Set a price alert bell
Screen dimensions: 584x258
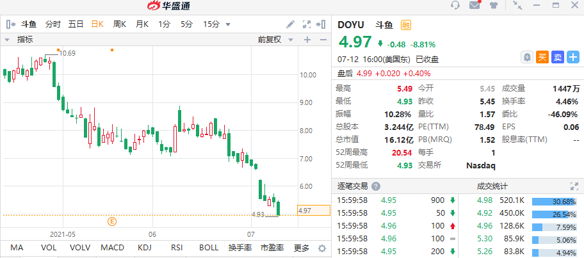click(x=527, y=58)
